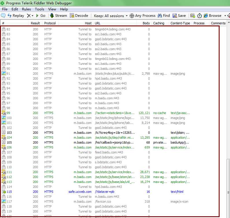The width and height of the screenshot is (230, 218).
Task: Select URL feed.baidu.com:443
Action: coord(109,152)
